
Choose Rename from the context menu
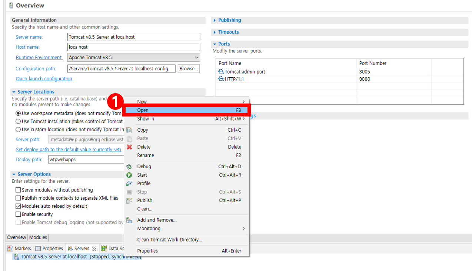point(186,155)
